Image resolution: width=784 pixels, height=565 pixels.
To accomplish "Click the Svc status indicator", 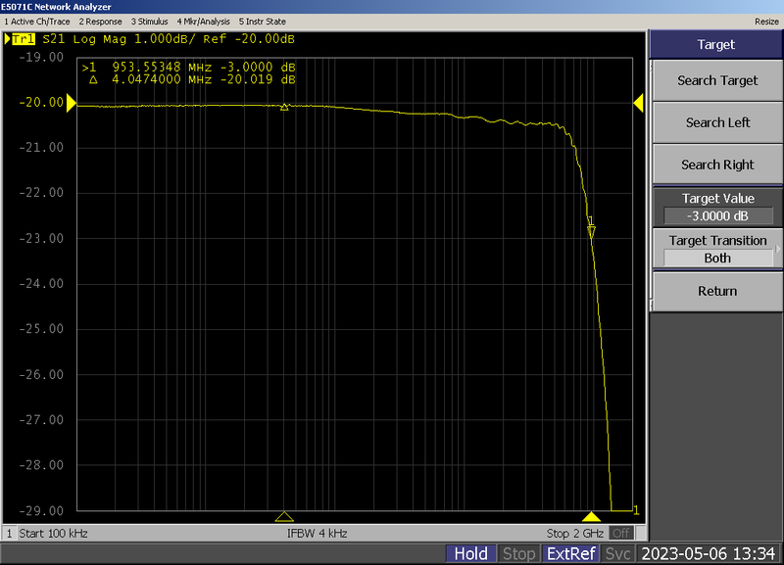I will coord(618,553).
